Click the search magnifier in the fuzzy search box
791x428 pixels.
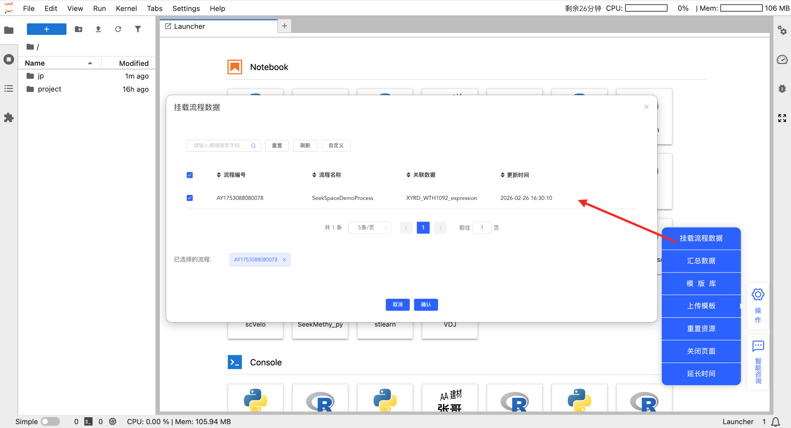point(253,146)
